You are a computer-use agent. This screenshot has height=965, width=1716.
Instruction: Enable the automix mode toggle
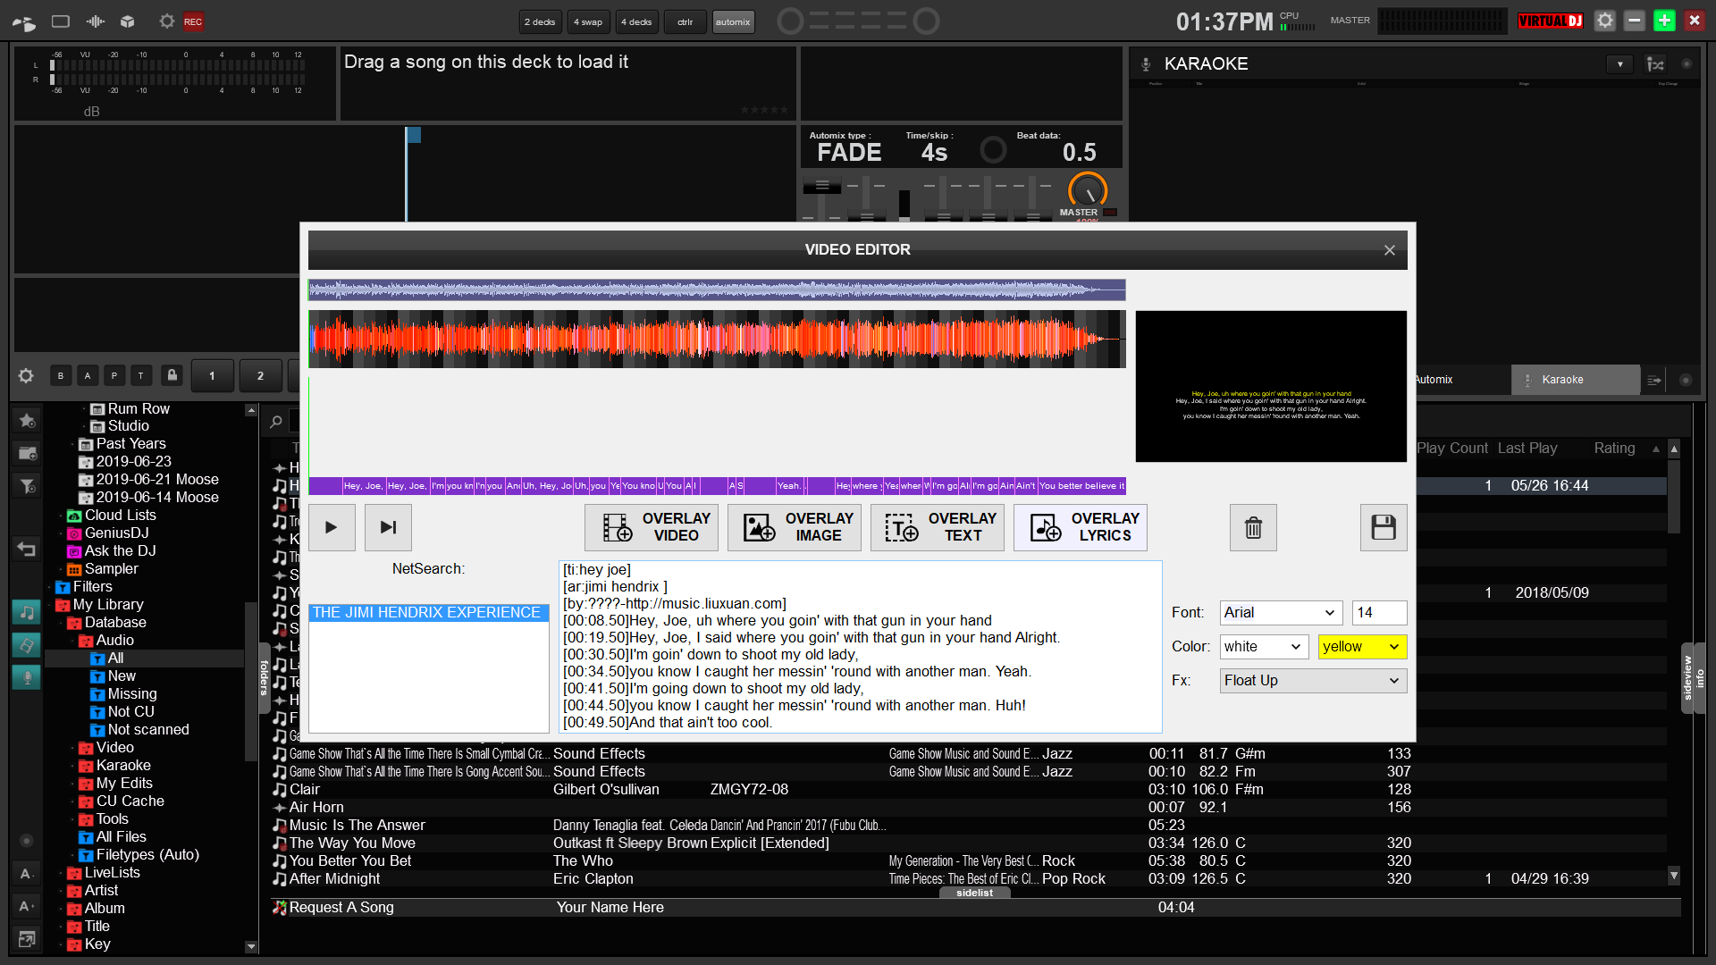[x=733, y=21]
